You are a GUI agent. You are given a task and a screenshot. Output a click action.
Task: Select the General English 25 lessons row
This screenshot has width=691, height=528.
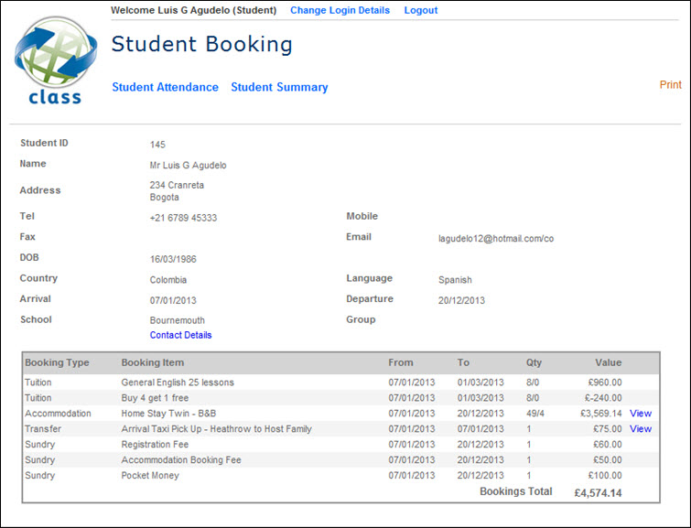coord(178,382)
